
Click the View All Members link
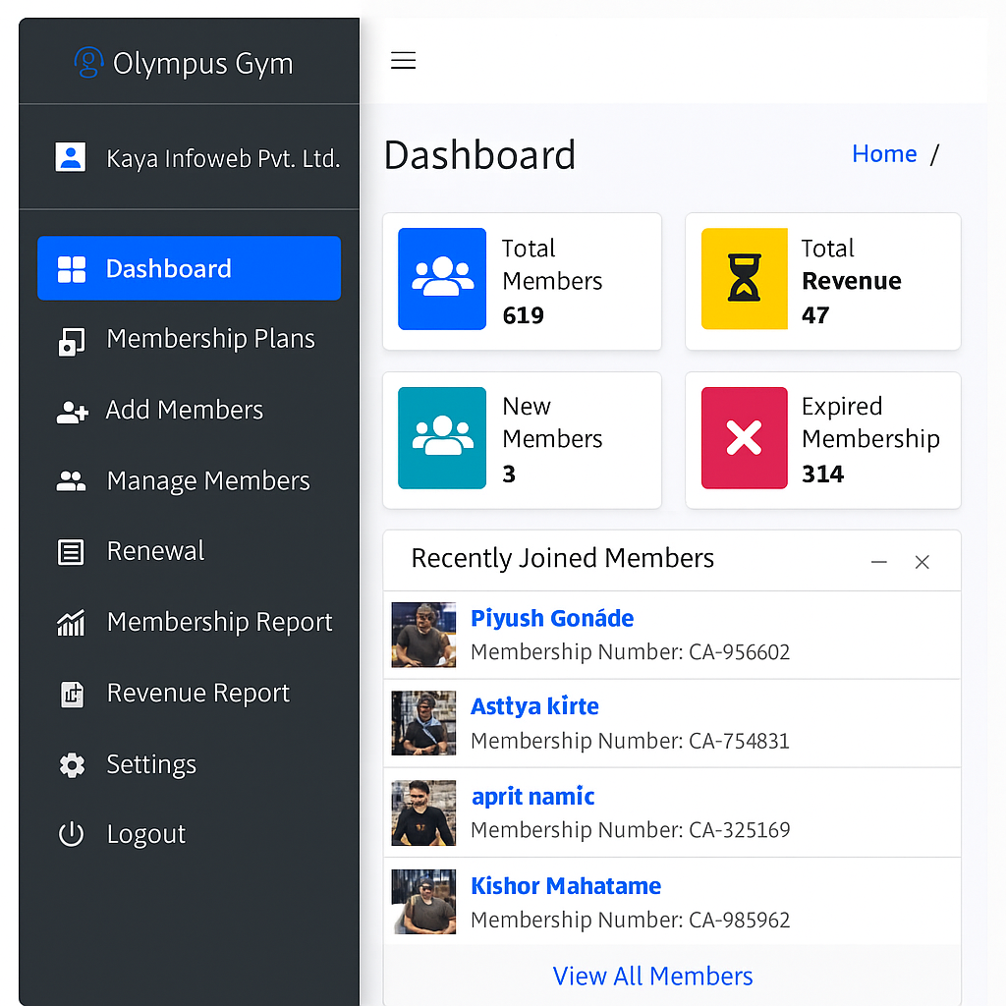(652, 976)
